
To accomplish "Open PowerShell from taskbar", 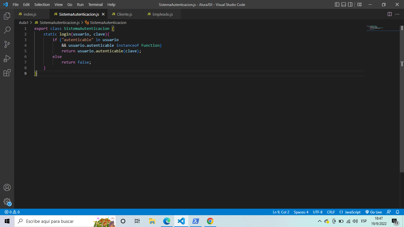I will pyautogui.click(x=196, y=221).
